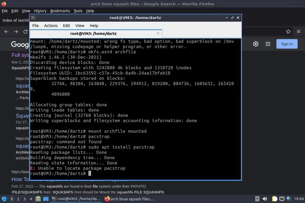Click the Google Sign in button
The image size is (305, 203).
tap(287, 44)
